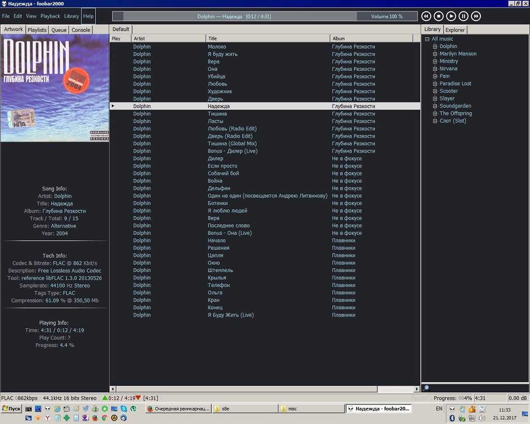
Task: Skip to the next track
Action: [476, 17]
